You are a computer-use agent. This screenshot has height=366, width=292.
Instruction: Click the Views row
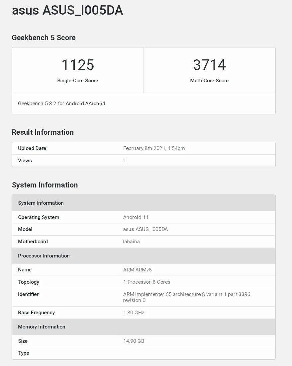[25, 161]
